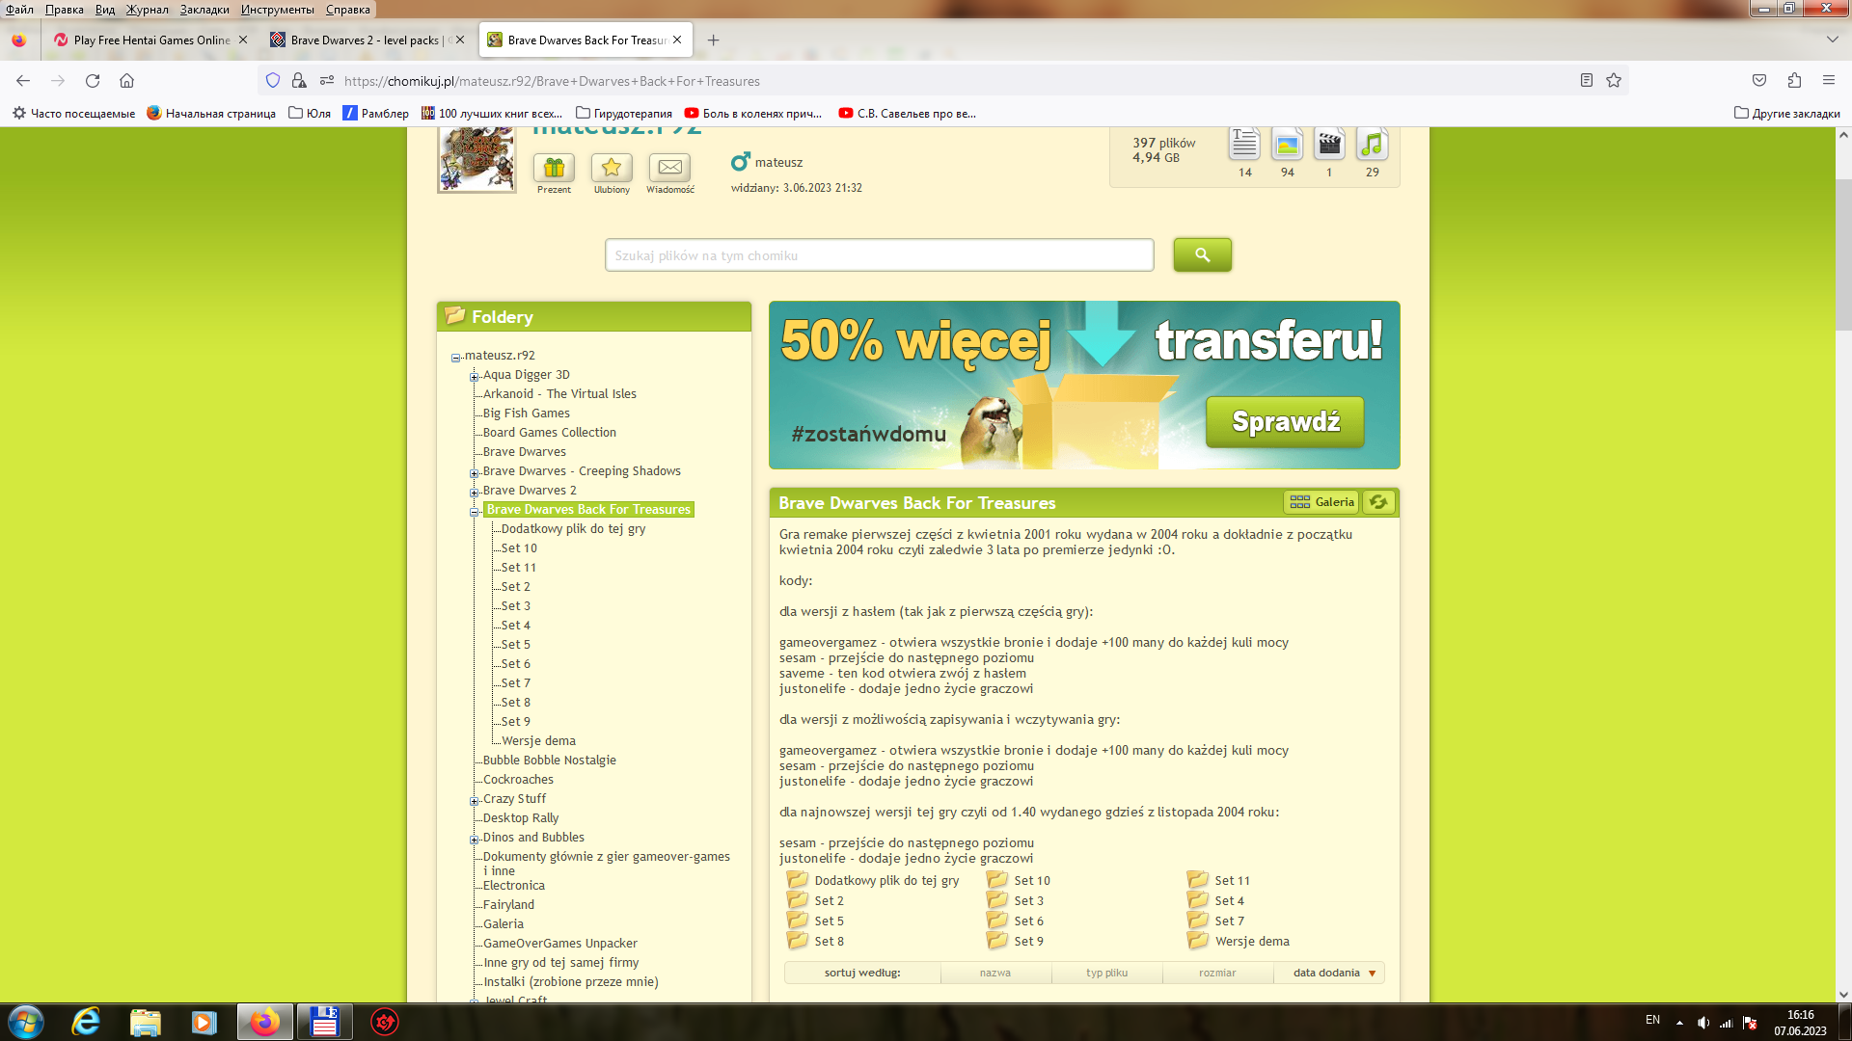
Task: Collapse the Brave Dwarves Back For Treasures node
Action: 475,512
